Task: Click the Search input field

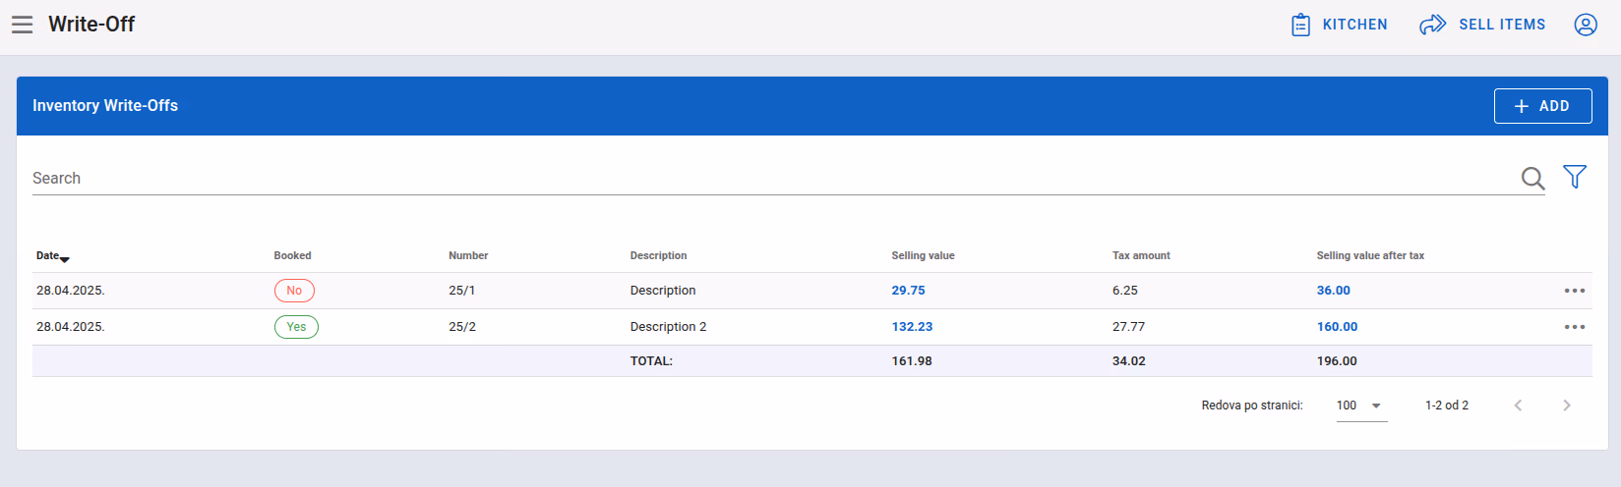Action: coord(775,179)
